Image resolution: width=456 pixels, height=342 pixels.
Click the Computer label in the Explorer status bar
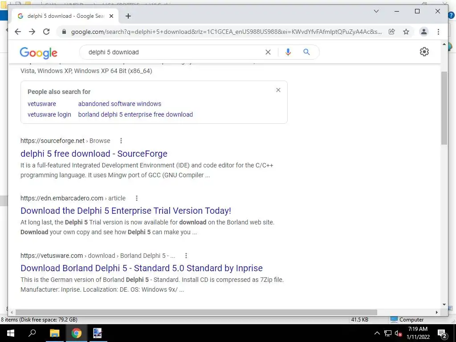tap(411, 320)
